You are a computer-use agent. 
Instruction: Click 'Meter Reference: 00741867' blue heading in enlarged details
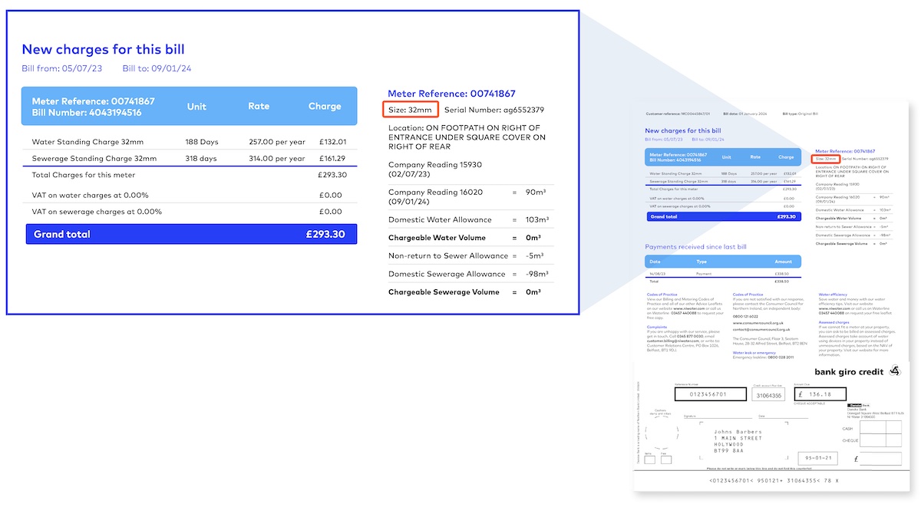[x=451, y=94]
